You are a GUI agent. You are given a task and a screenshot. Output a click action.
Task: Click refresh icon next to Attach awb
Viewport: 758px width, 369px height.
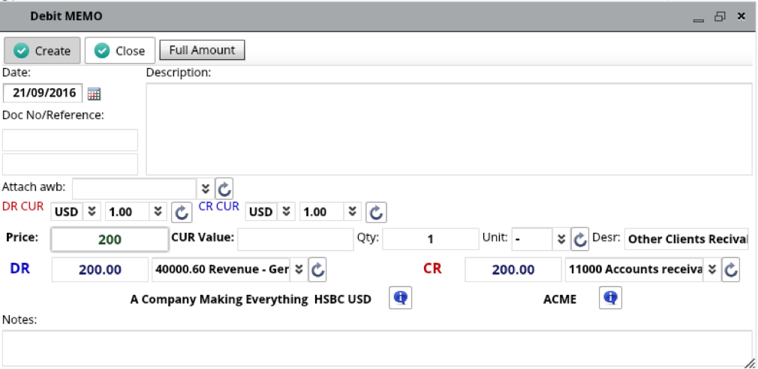click(225, 188)
